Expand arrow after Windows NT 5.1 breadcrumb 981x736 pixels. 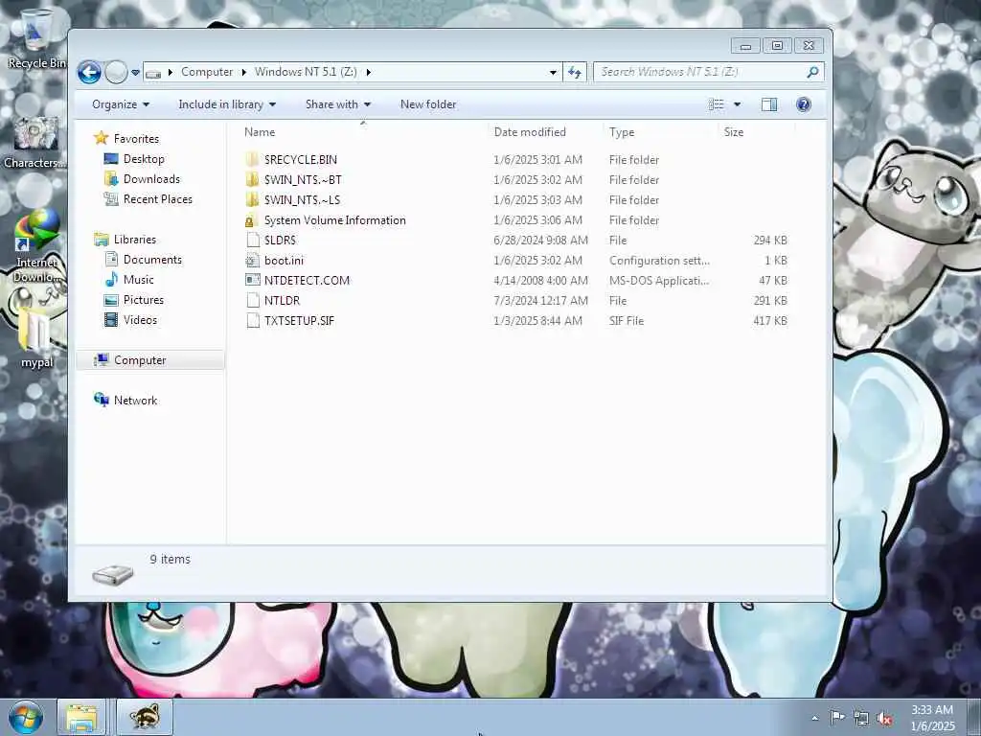point(369,72)
